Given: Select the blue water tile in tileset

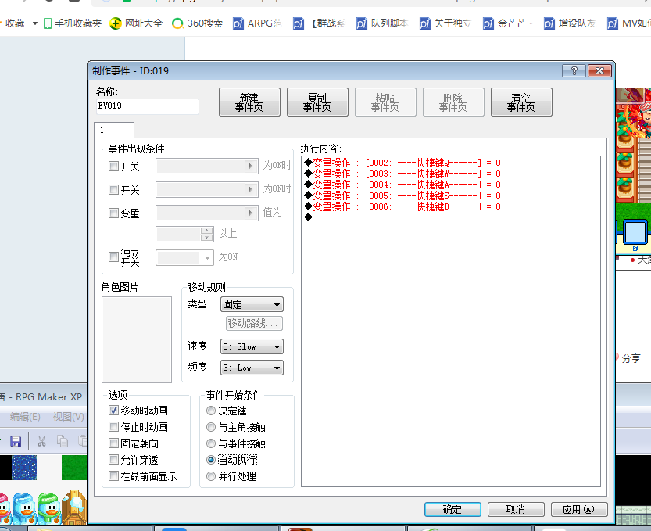Looking at the screenshot, I should coord(24,468).
